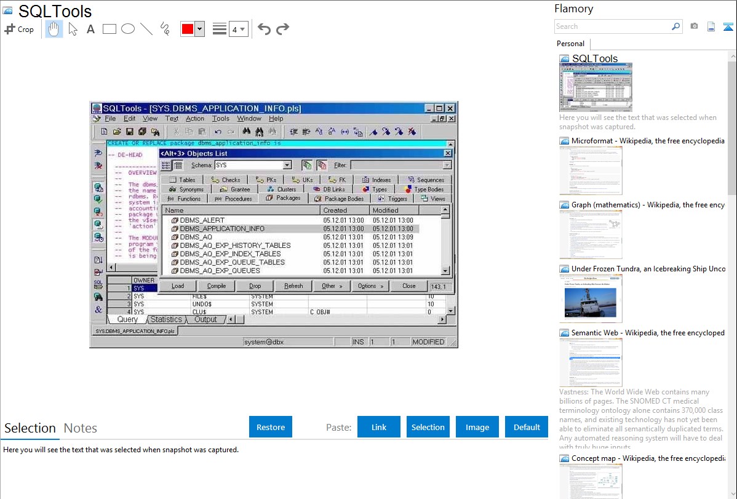The height and width of the screenshot is (499, 737).
Task: Click the blue collapse-to-top icon
Action: 728,26
